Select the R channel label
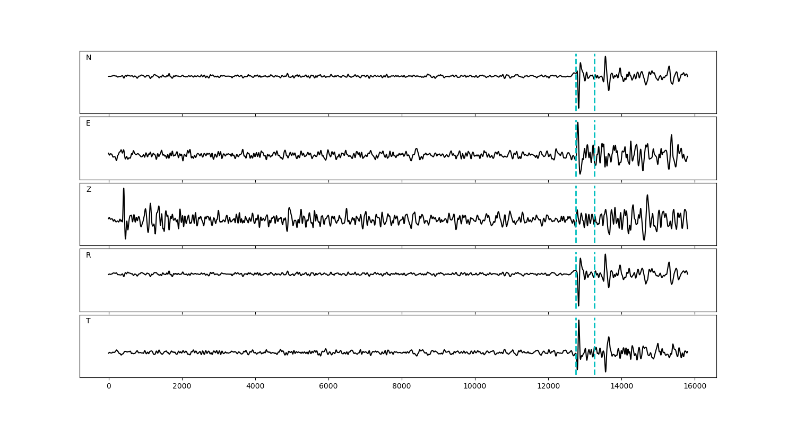The width and height of the screenshot is (796, 424). point(89,255)
